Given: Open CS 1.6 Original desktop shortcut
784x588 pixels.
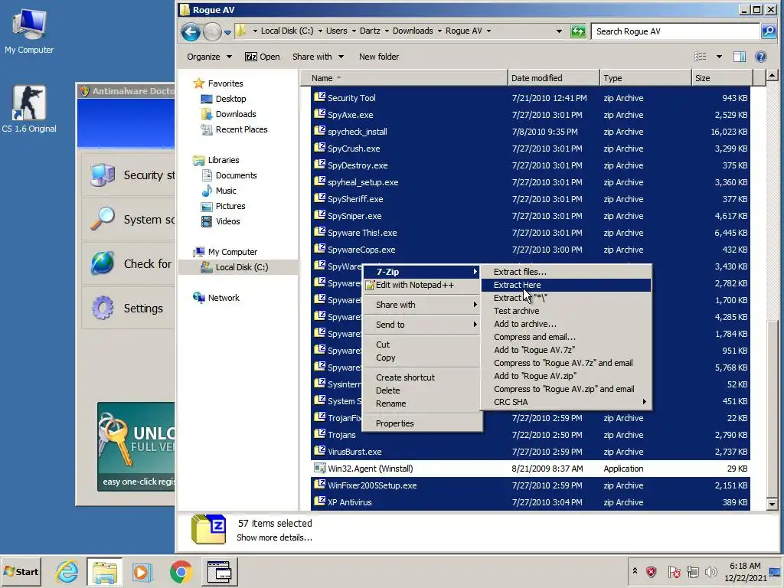Looking at the screenshot, I should [29, 109].
